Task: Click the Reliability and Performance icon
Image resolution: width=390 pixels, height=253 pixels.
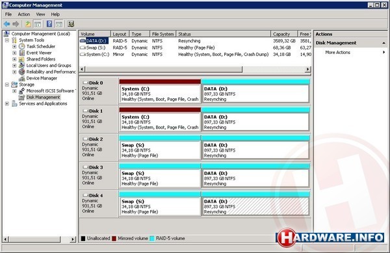Action: click(x=22, y=72)
